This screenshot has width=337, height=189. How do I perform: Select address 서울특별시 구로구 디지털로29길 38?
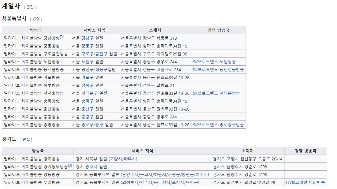pos(154,54)
